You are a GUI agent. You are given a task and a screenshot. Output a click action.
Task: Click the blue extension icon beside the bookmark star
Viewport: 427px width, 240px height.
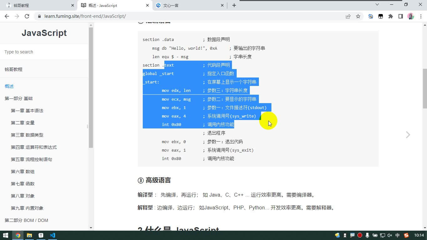click(x=371, y=16)
